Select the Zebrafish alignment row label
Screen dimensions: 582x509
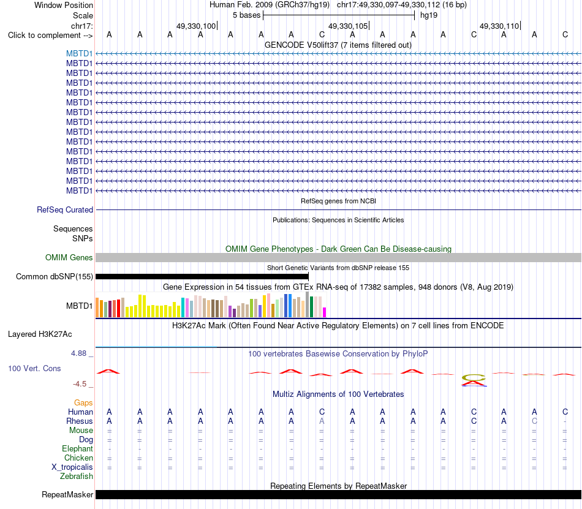[x=77, y=476]
